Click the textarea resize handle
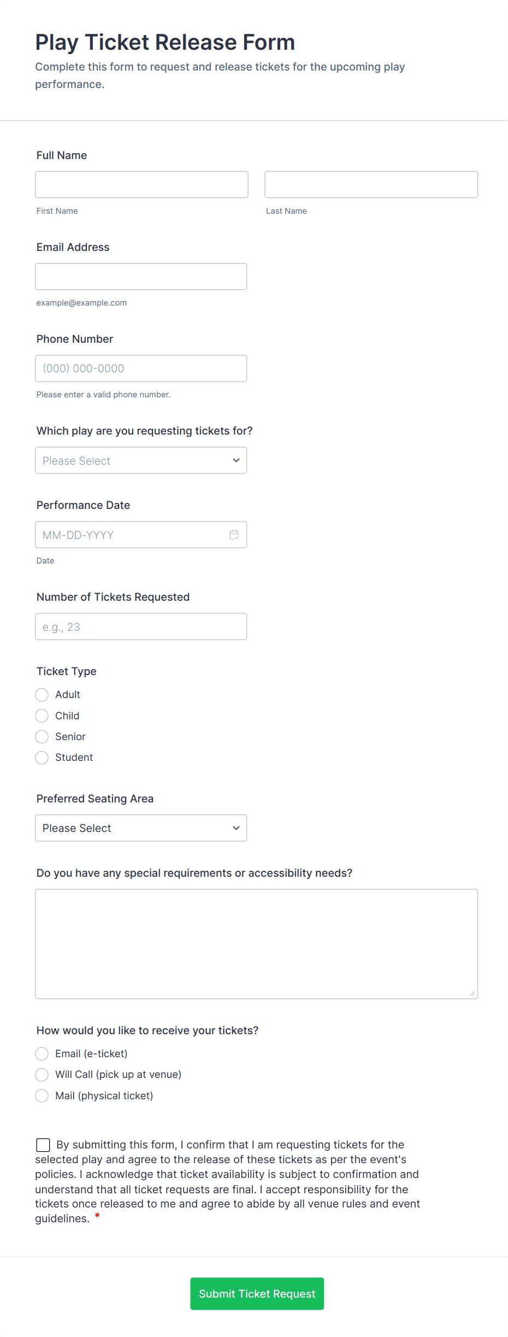Viewport: 508px width, 1337px height. (x=472, y=993)
